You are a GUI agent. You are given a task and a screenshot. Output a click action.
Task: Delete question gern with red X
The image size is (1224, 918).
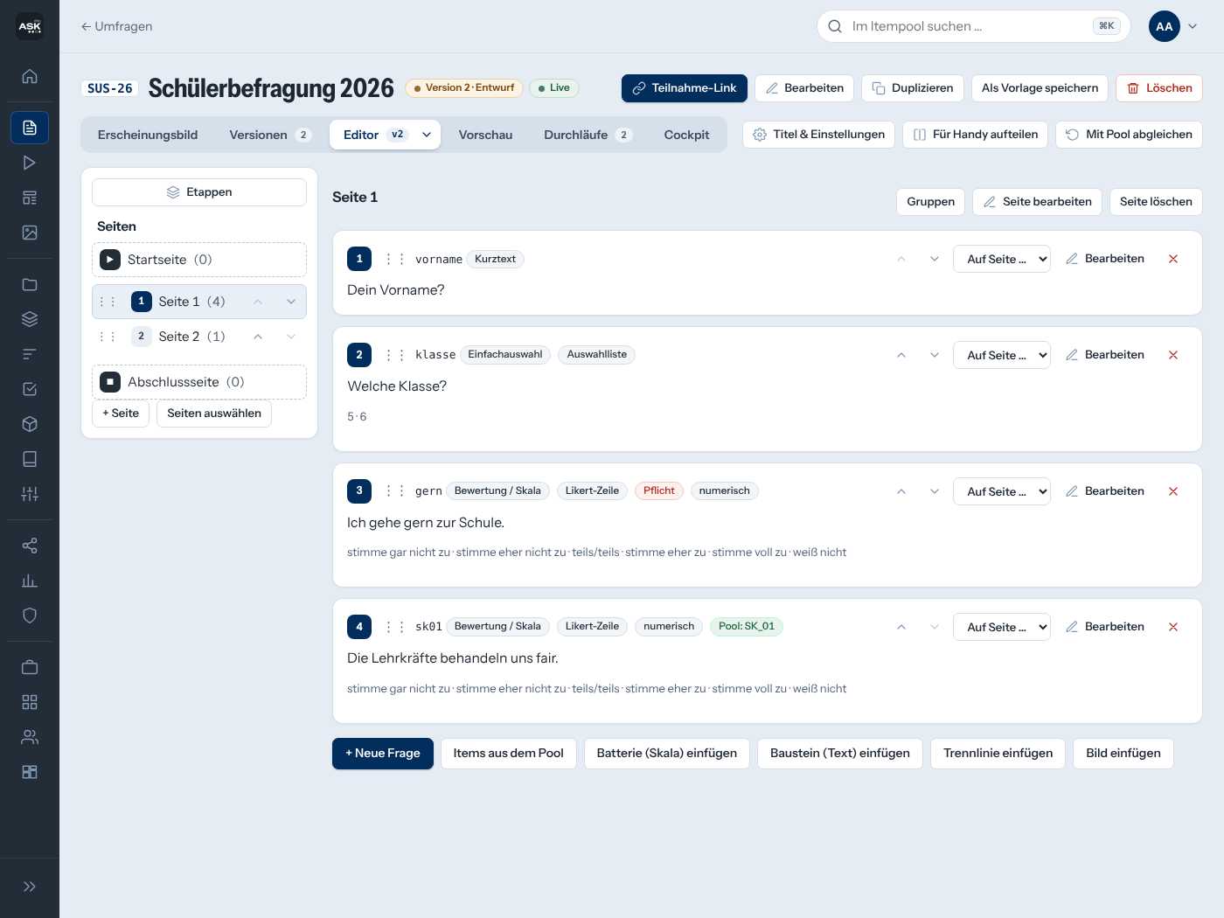pos(1173,491)
